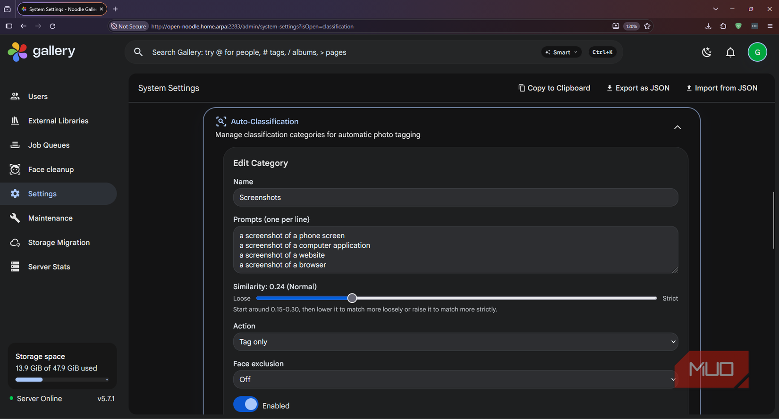Open browser downloads
The height and width of the screenshot is (419, 779).
click(x=708, y=26)
